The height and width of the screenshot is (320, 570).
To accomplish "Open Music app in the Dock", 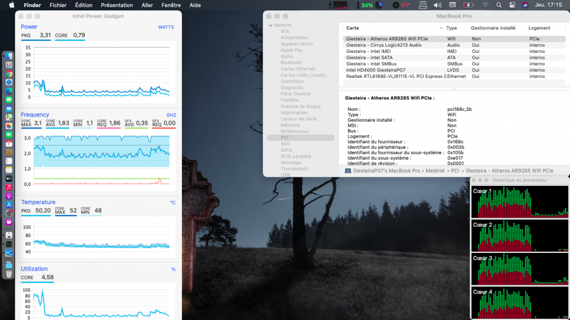I will click(x=9, y=188).
